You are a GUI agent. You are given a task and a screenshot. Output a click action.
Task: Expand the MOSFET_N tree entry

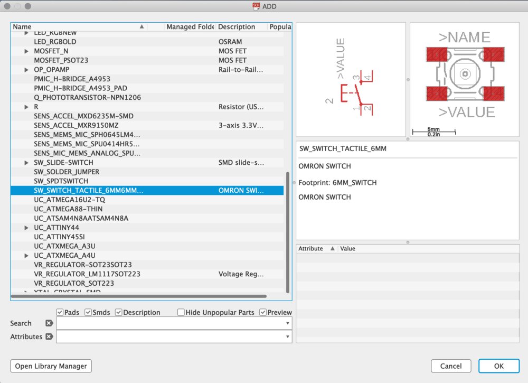[x=26, y=51]
